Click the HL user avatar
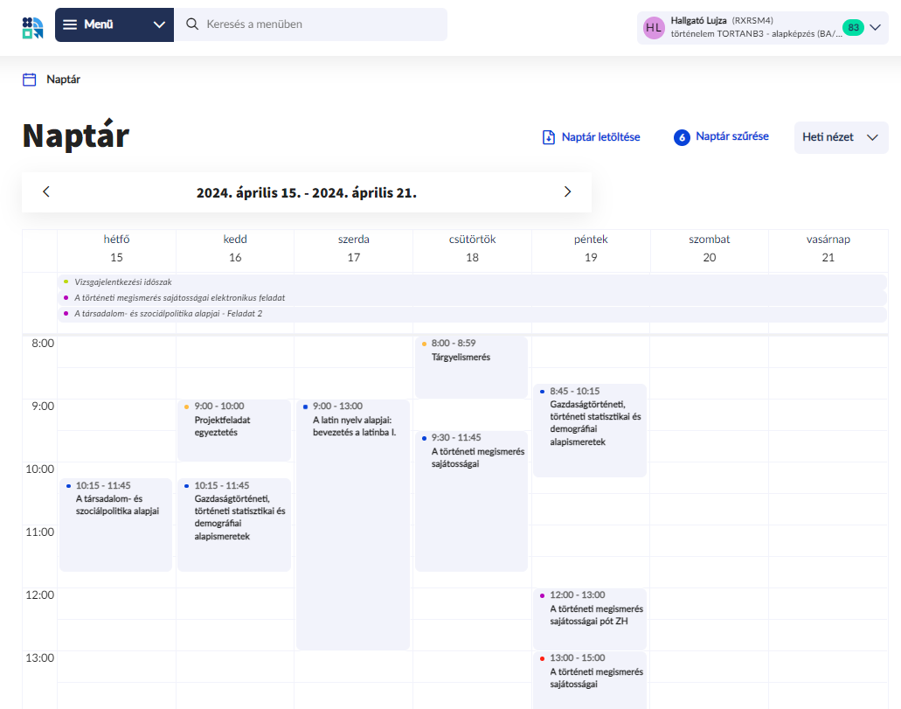901x709 pixels. point(654,28)
